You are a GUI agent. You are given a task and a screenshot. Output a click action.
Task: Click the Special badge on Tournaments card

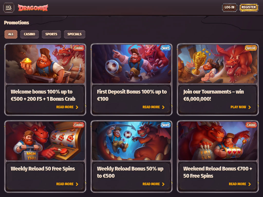point(251,48)
